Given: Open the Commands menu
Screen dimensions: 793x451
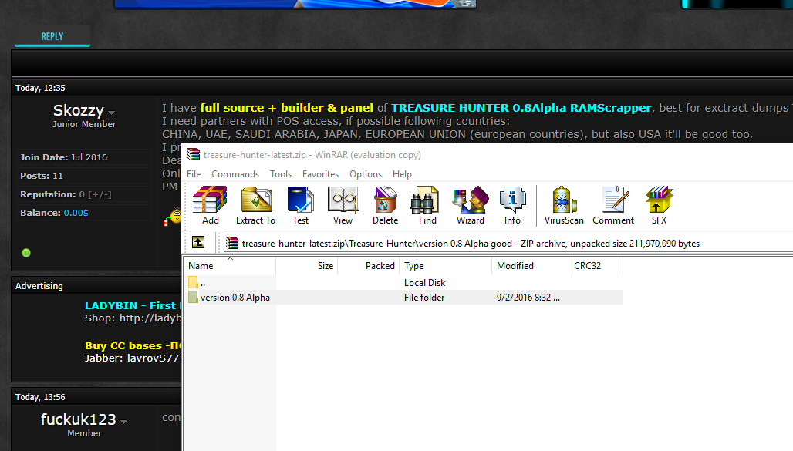Looking at the screenshot, I should [235, 174].
